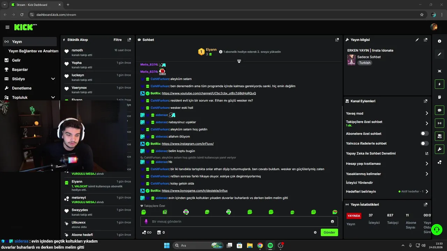Pop out the Kanal Eylemleri panel
The image size is (447, 251).
[x=425, y=101]
